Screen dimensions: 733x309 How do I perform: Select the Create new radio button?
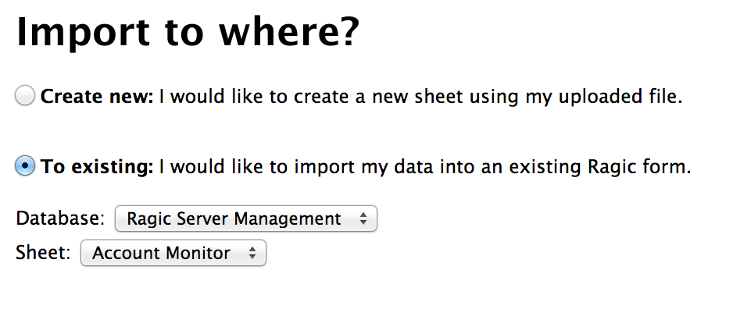click(x=25, y=96)
